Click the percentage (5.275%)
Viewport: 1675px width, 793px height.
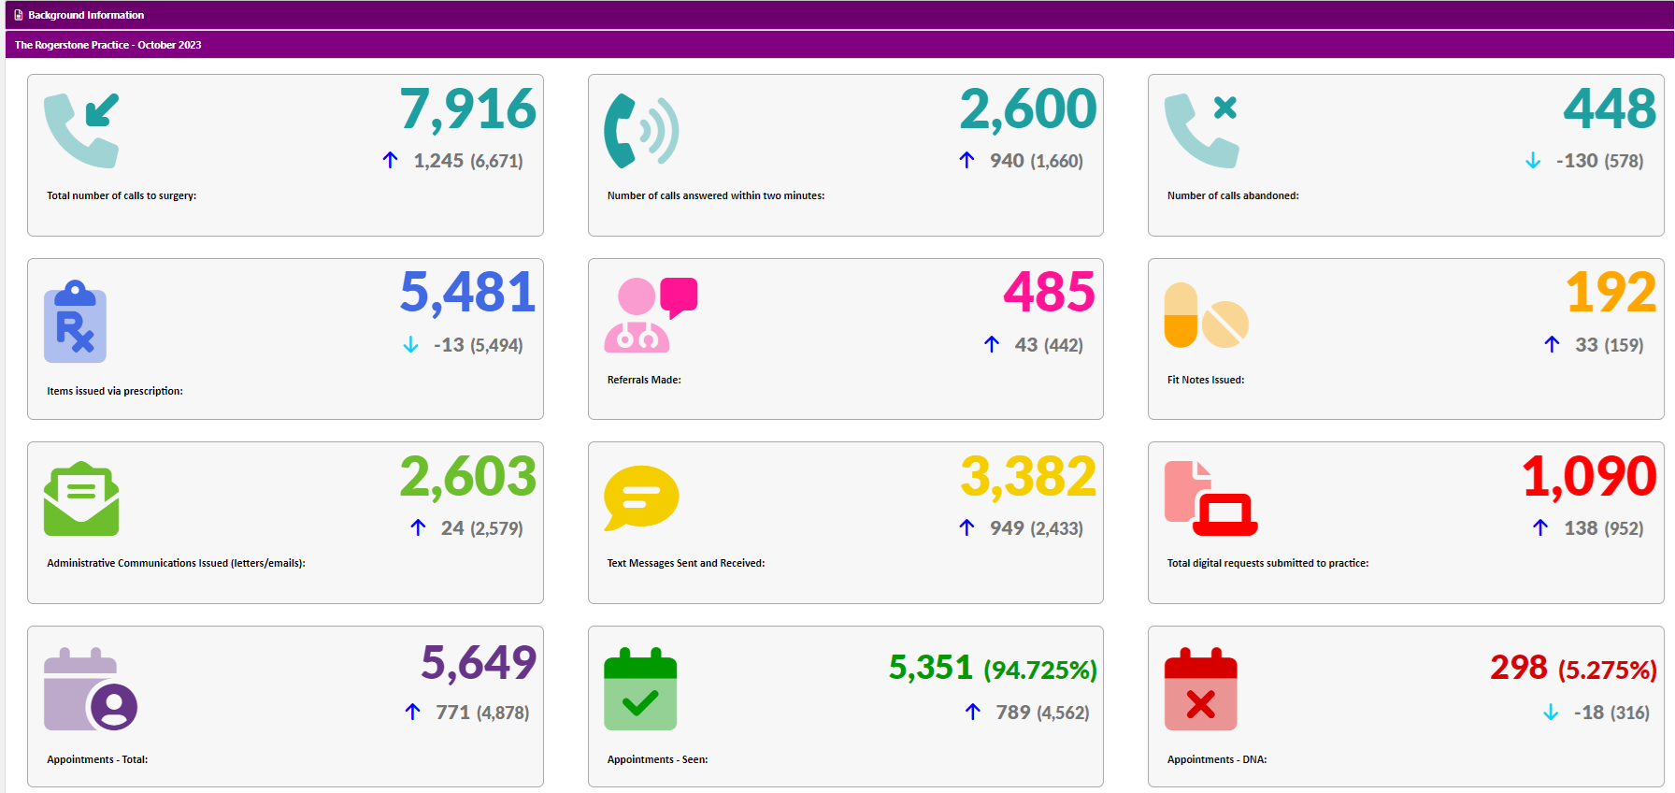(x=1608, y=670)
